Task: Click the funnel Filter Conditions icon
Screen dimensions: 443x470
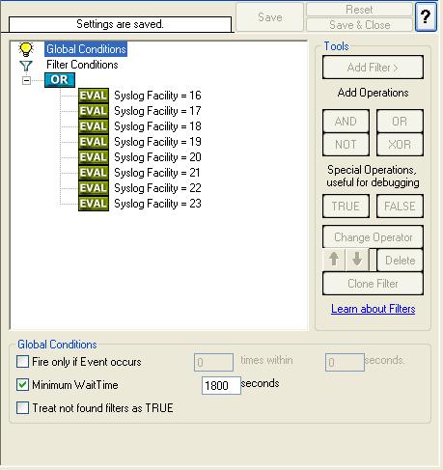Action: [26, 66]
